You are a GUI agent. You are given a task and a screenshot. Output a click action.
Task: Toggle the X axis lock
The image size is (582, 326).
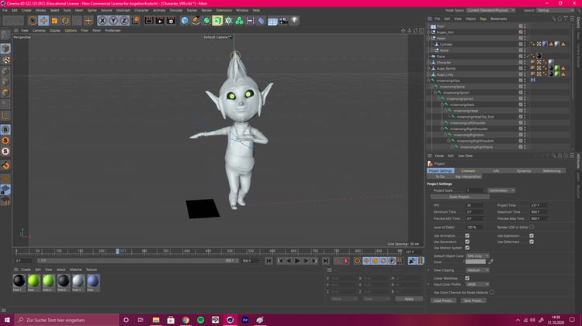pos(102,21)
